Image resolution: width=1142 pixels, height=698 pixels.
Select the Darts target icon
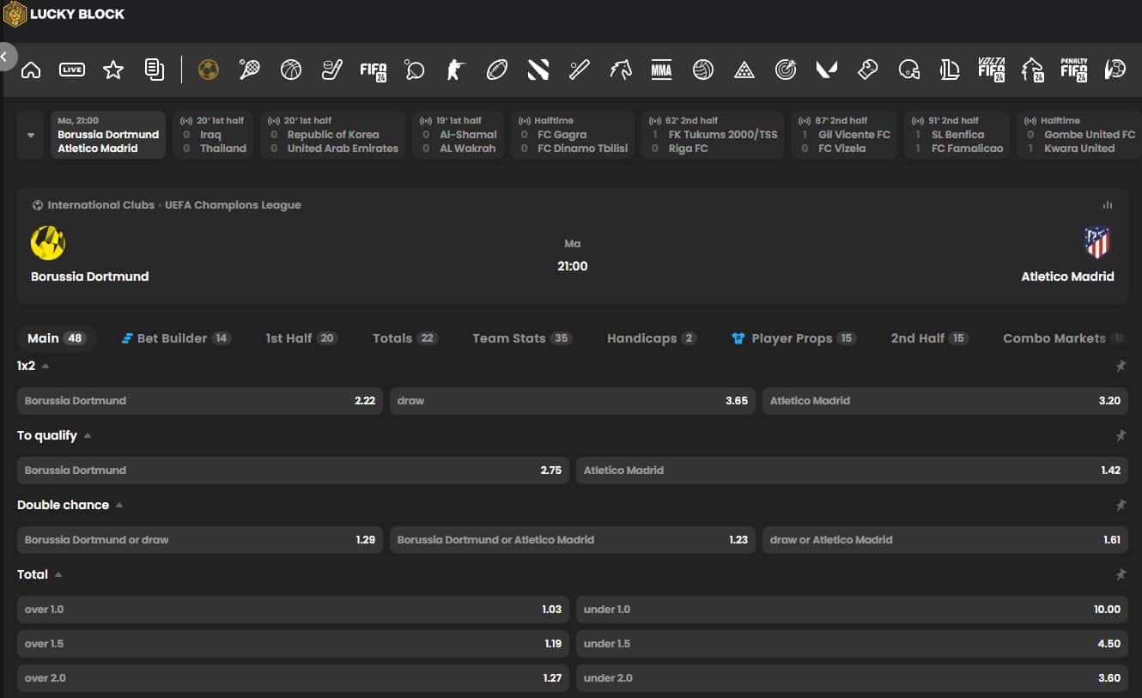pyautogui.click(x=786, y=70)
